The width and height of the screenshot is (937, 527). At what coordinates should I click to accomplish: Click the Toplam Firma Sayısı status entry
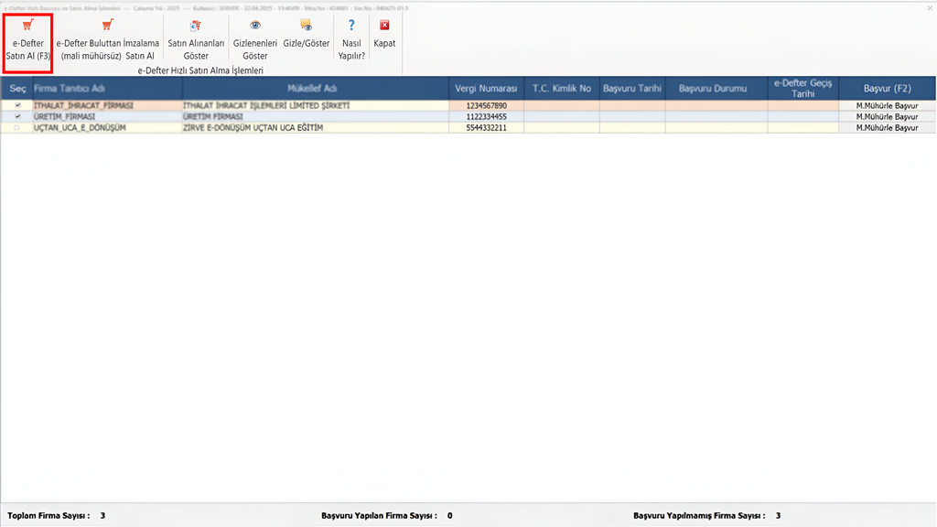click(x=56, y=516)
